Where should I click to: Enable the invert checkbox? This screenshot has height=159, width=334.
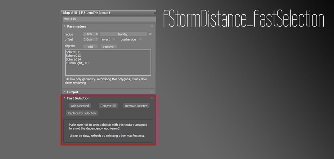click(x=114, y=39)
